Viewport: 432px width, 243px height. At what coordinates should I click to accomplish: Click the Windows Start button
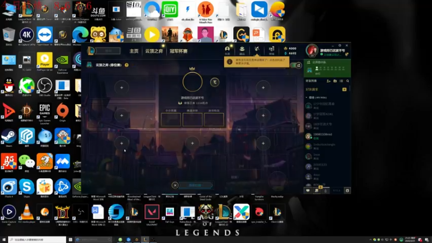[4, 240]
